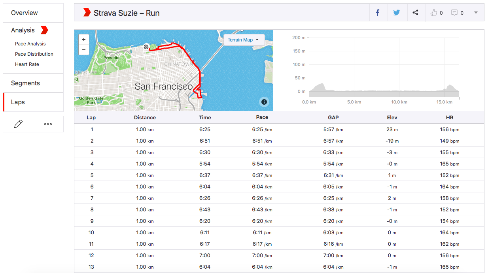Open the activity actions dropdown arrow

coord(476,12)
